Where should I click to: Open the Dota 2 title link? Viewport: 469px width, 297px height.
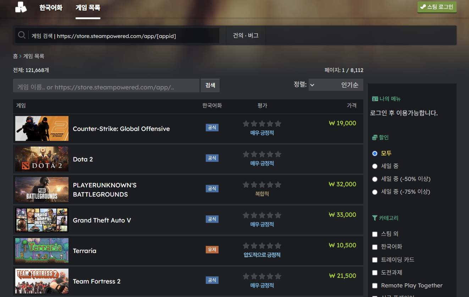pos(83,159)
